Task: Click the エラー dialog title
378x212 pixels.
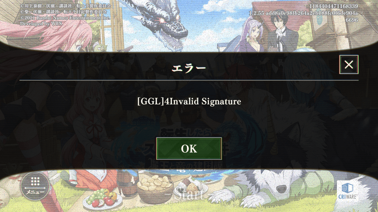Action: [189, 68]
